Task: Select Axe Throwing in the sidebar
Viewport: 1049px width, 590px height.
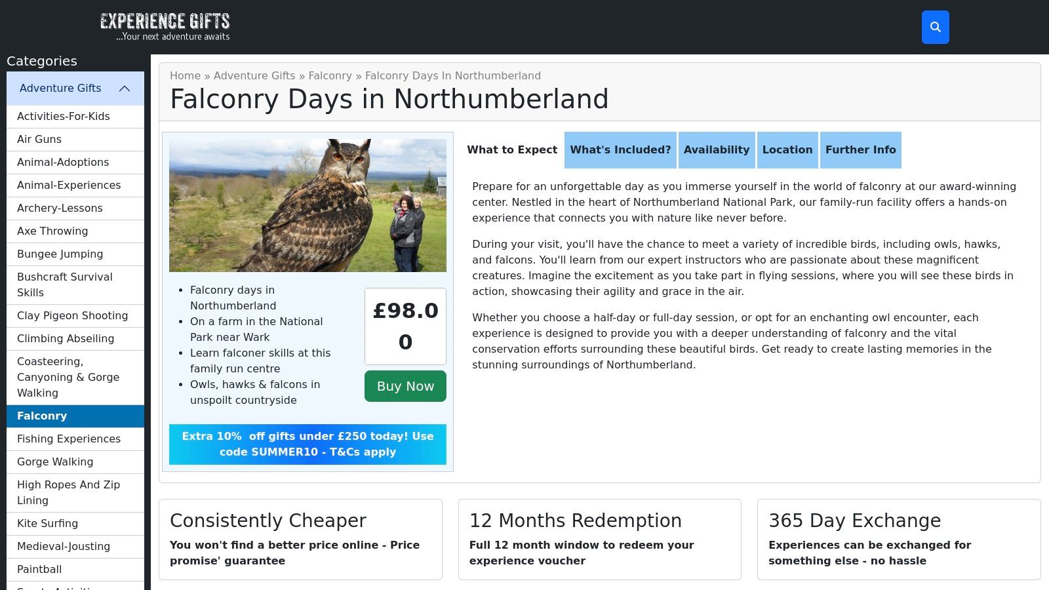Action: click(x=52, y=231)
